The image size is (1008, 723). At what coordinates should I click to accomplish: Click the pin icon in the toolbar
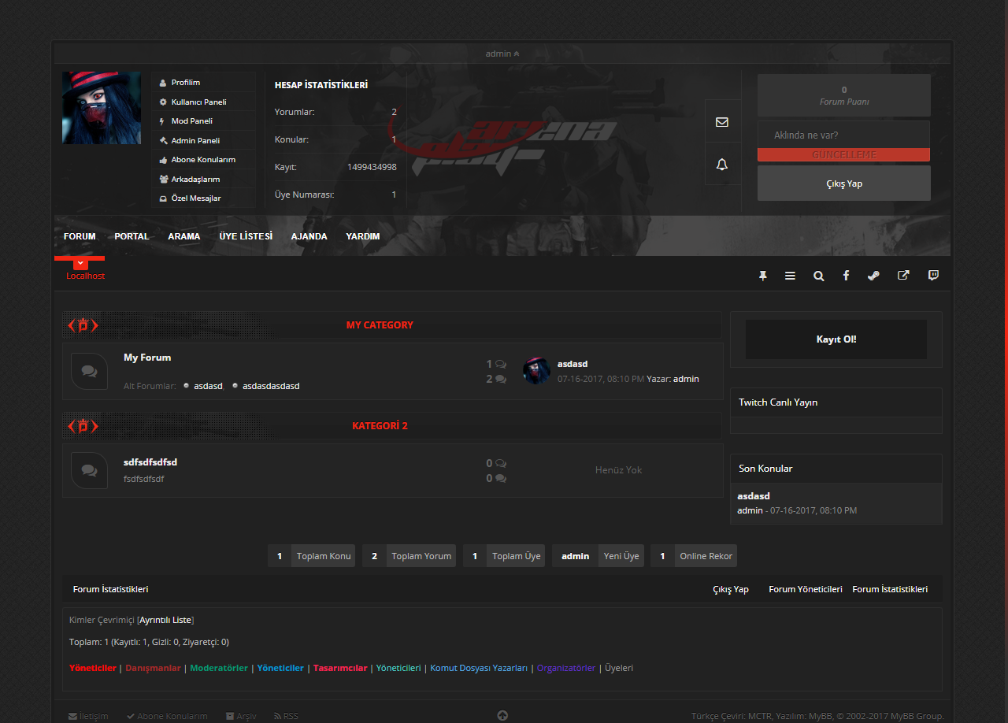(762, 276)
